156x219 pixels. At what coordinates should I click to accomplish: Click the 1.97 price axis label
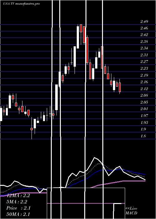click(x=144, y=116)
